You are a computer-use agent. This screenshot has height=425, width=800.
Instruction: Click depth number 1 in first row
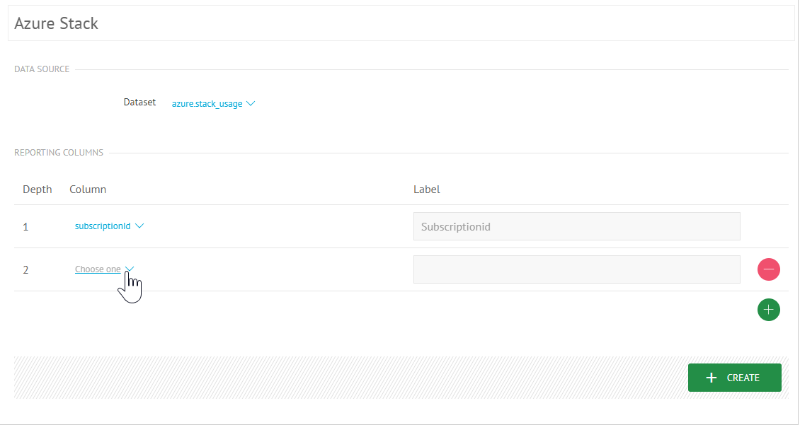25,227
